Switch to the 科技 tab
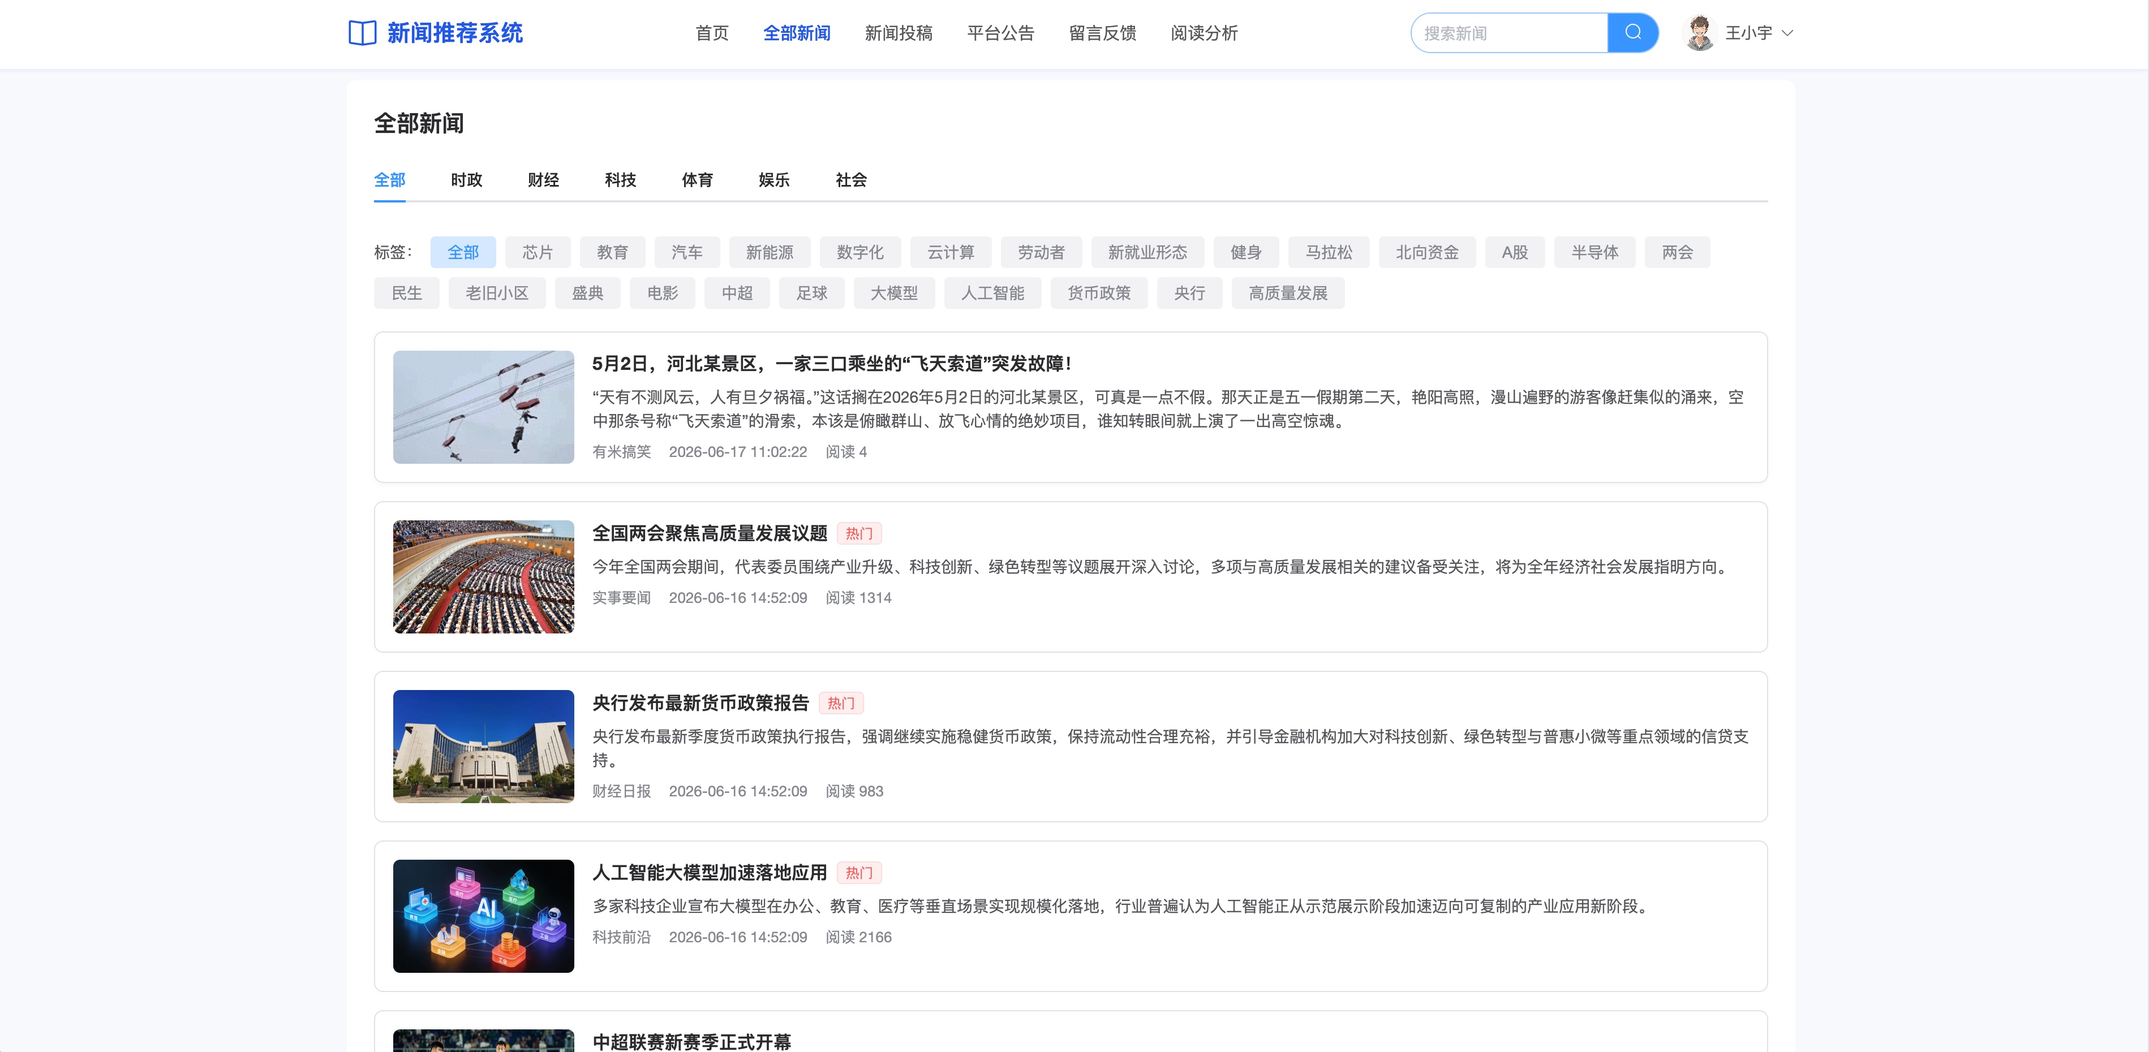Image resolution: width=2149 pixels, height=1052 pixels. [621, 179]
